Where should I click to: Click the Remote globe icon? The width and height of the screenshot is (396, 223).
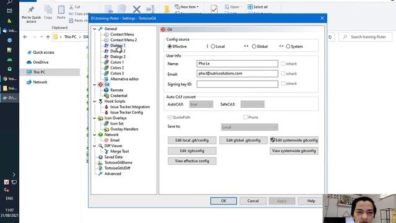106,90
